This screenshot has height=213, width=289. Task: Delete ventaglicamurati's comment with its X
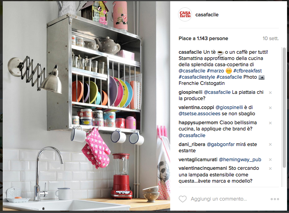pyautogui.click(x=270, y=160)
